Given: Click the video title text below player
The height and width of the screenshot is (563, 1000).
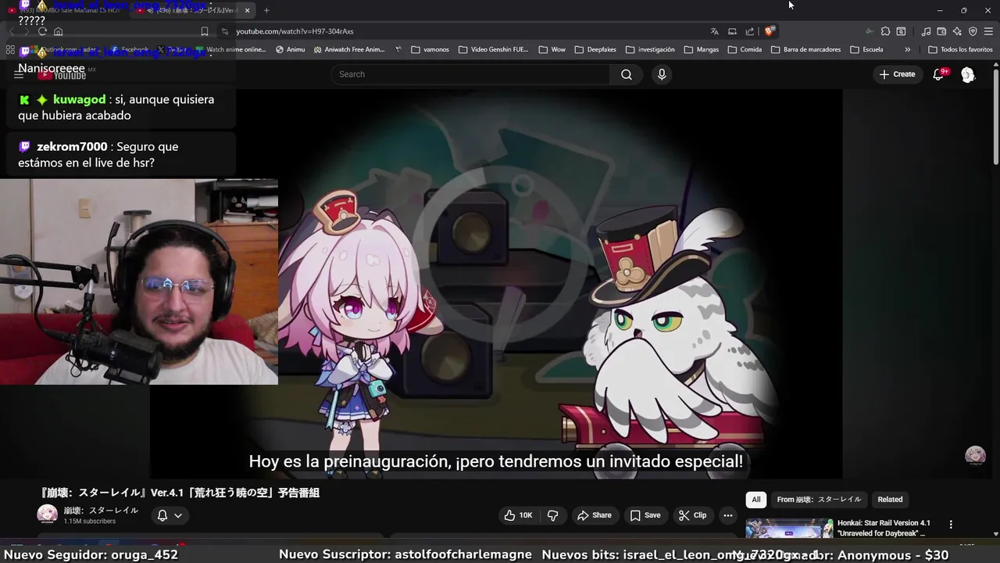Looking at the screenshot, I should click(179, 493).
